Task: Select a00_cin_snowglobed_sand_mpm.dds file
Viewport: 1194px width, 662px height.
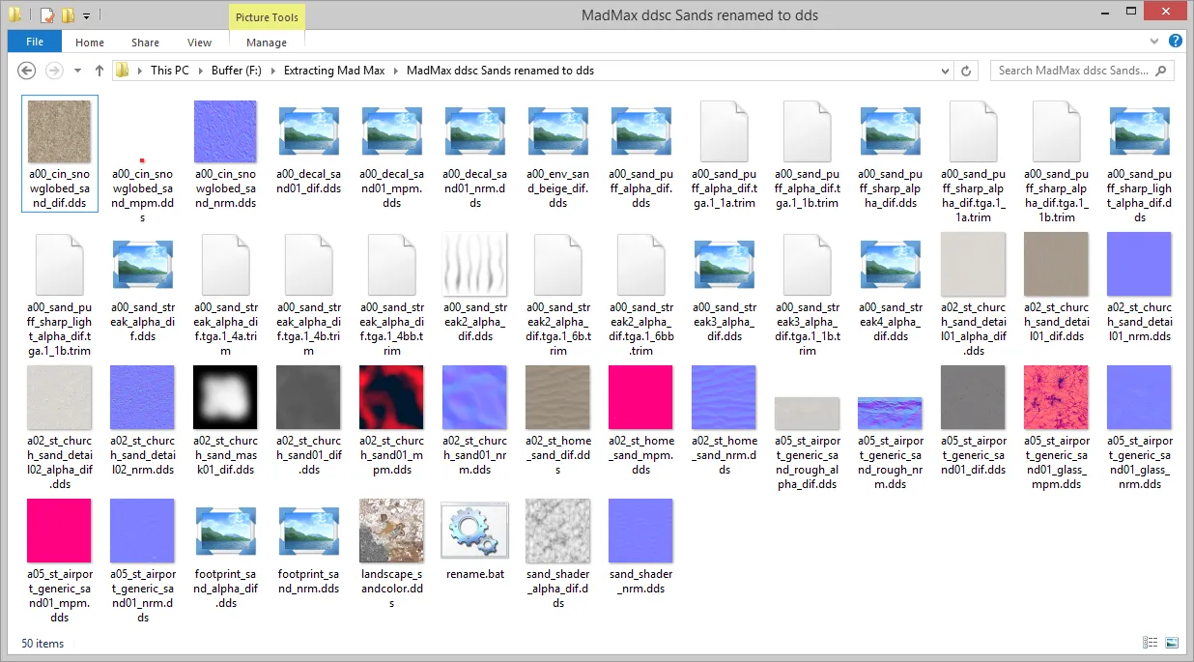Action: pyautogui.click(x=143, y=159)
